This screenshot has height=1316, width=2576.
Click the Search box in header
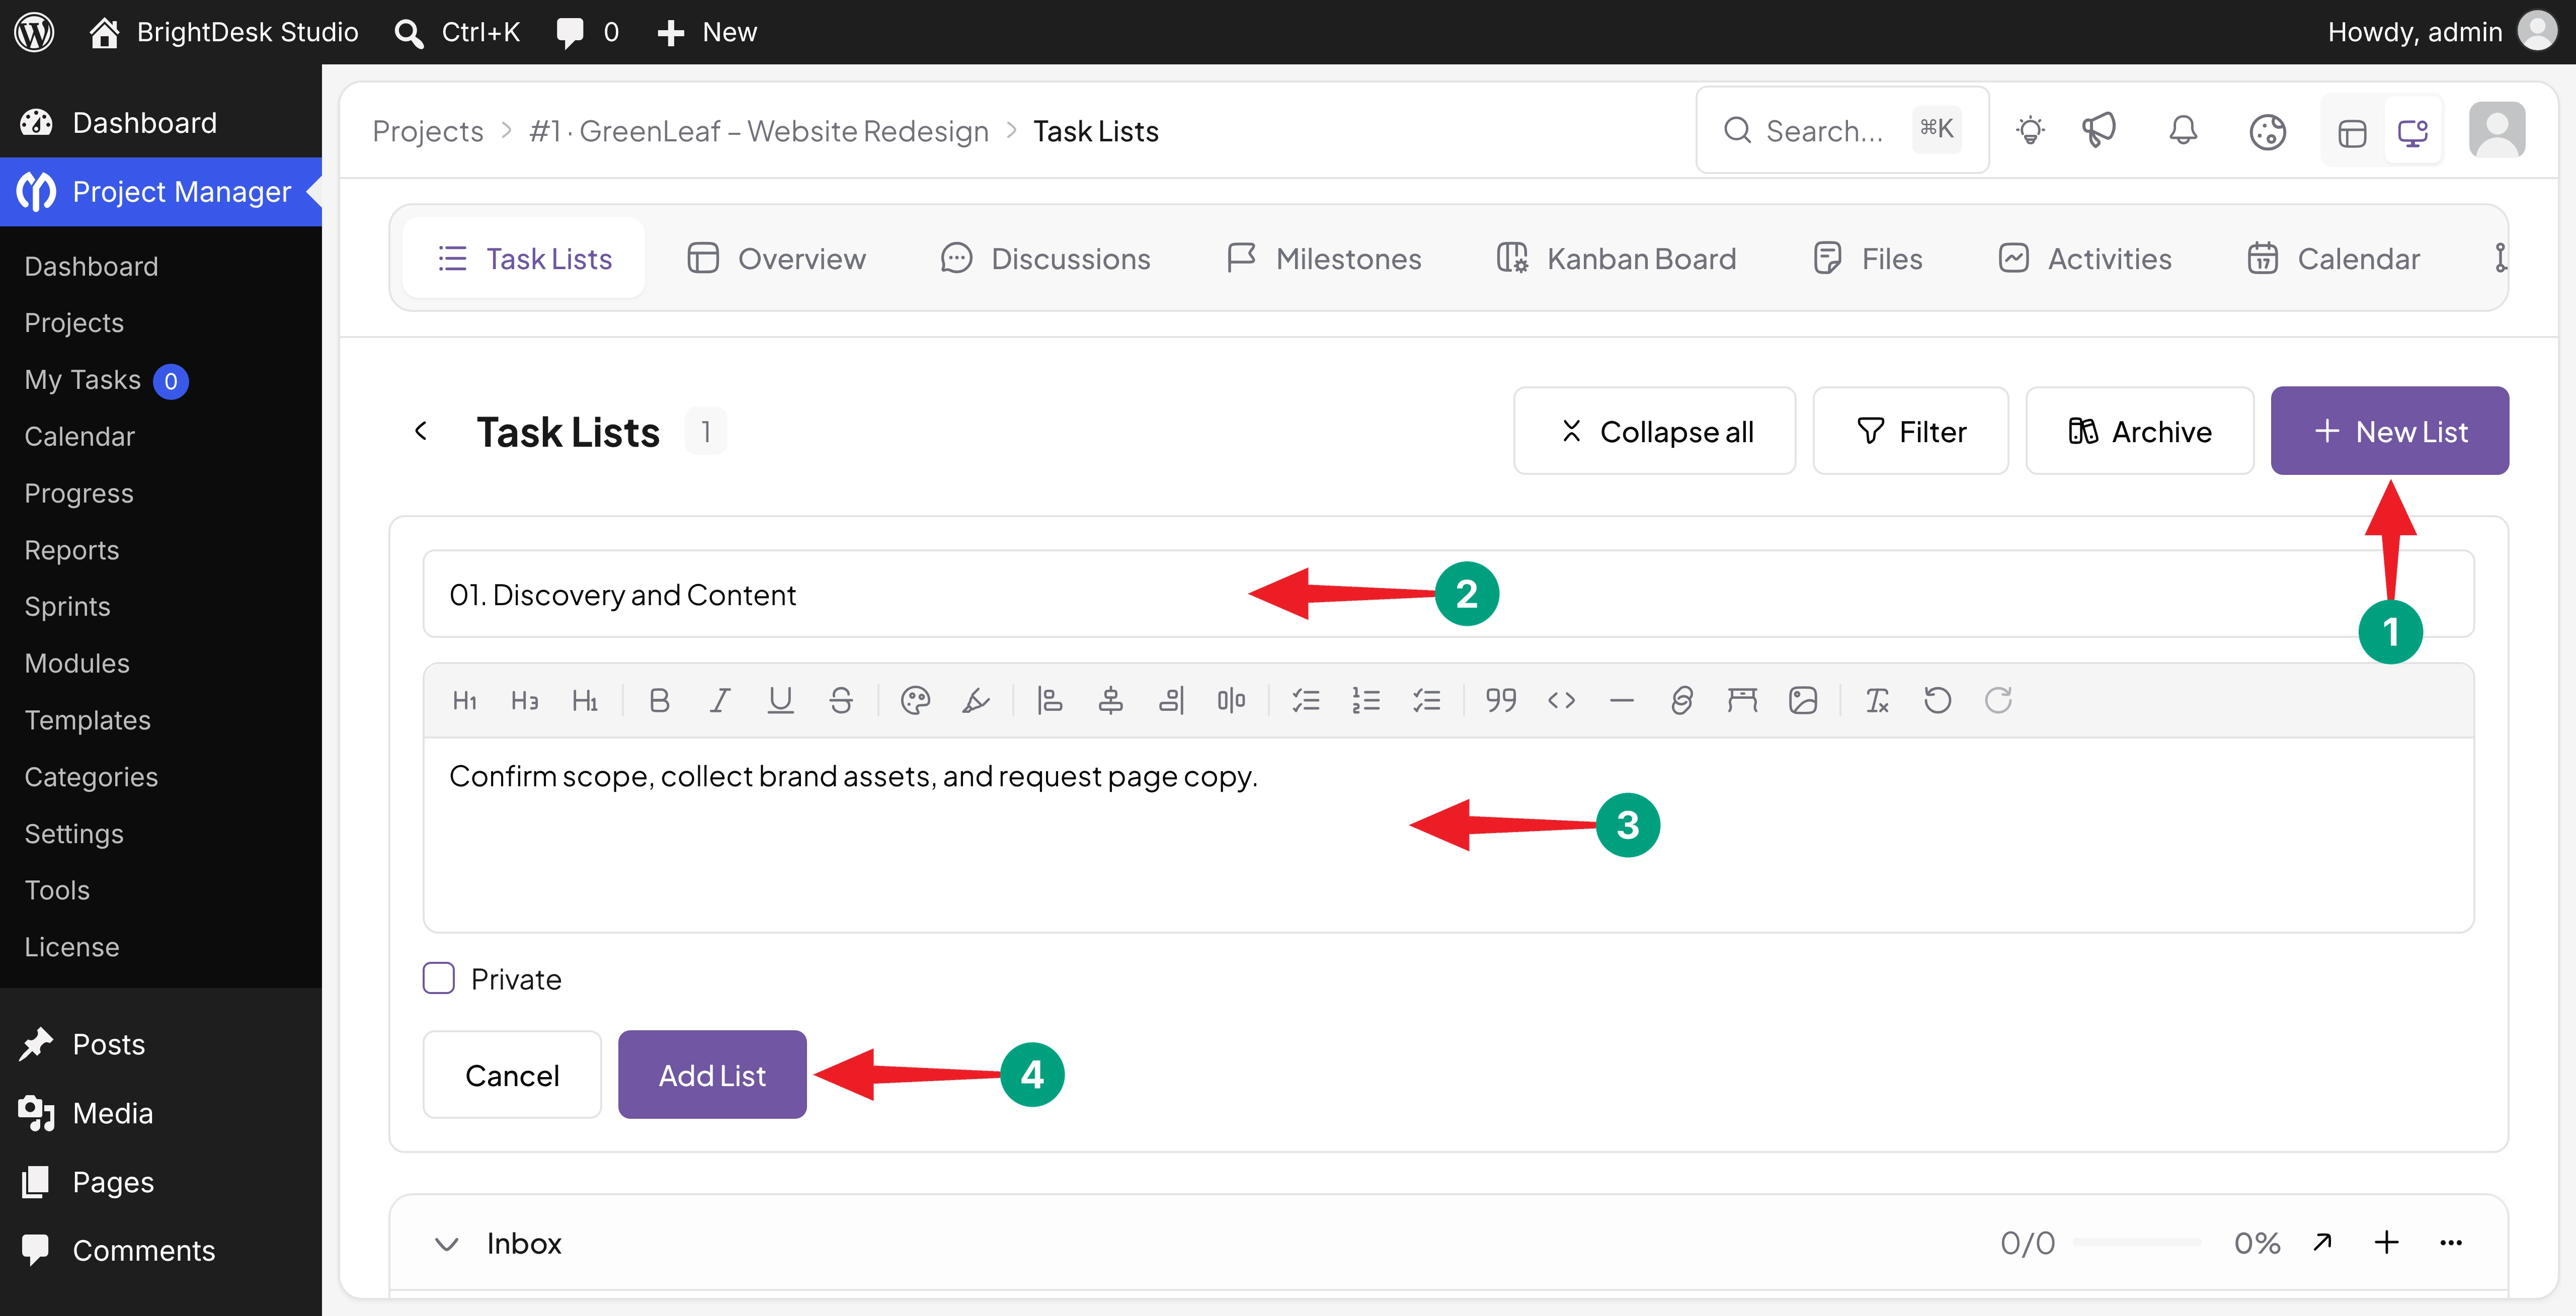(1842, 130)
